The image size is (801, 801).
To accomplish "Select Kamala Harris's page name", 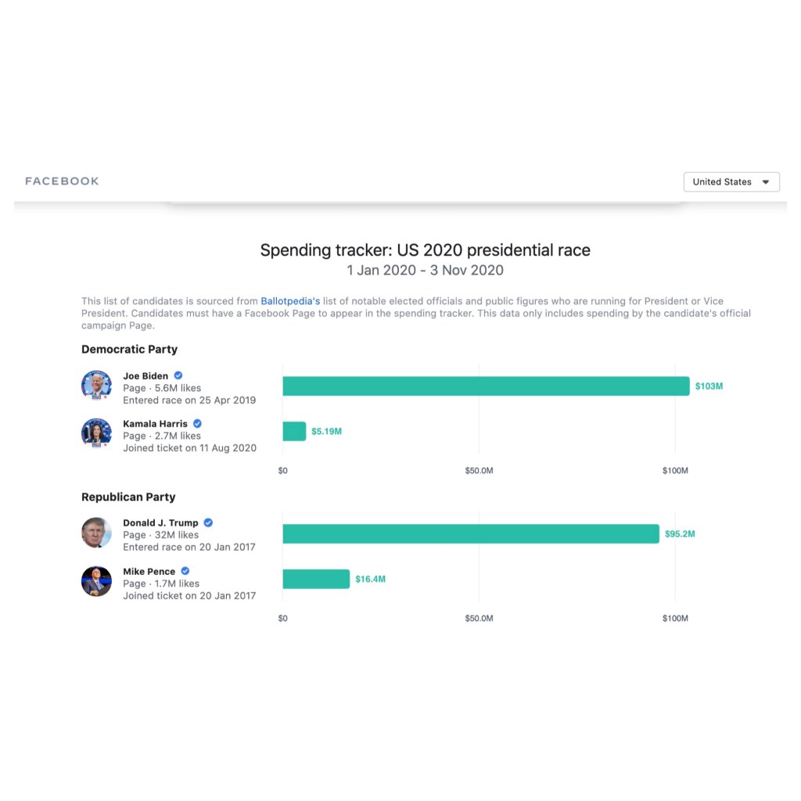I will pos(155,424).
